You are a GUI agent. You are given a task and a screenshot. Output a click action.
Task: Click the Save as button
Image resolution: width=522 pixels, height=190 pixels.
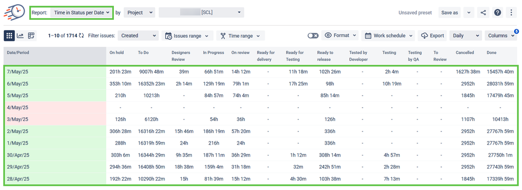point(449,13)
